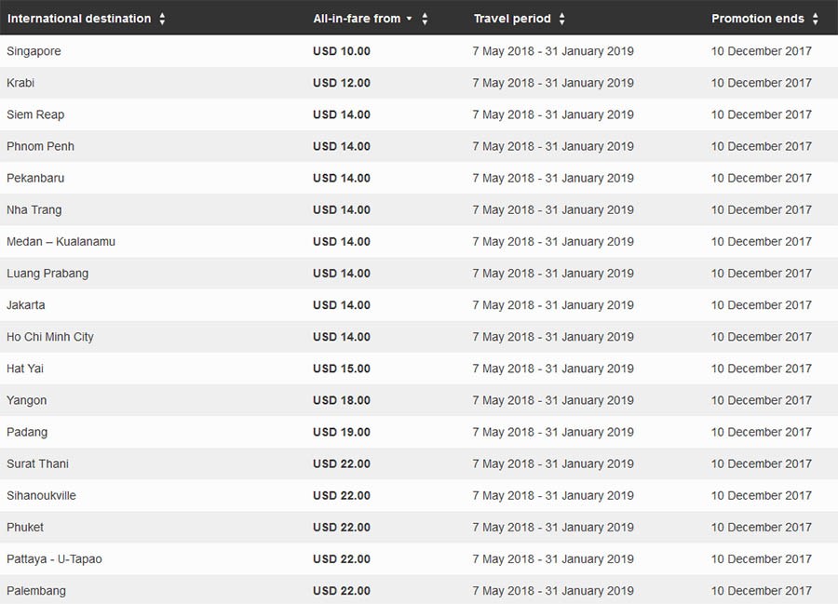Select the Luang Prabang destination row
The height and width of the screenshot is (604, 838).
47,274
